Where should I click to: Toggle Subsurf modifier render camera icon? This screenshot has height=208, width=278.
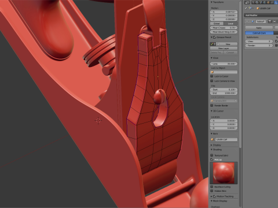(269, 21)
